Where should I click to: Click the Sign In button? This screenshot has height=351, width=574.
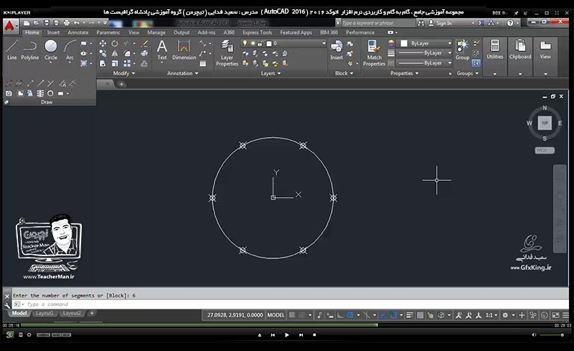[x=441, y=23]
